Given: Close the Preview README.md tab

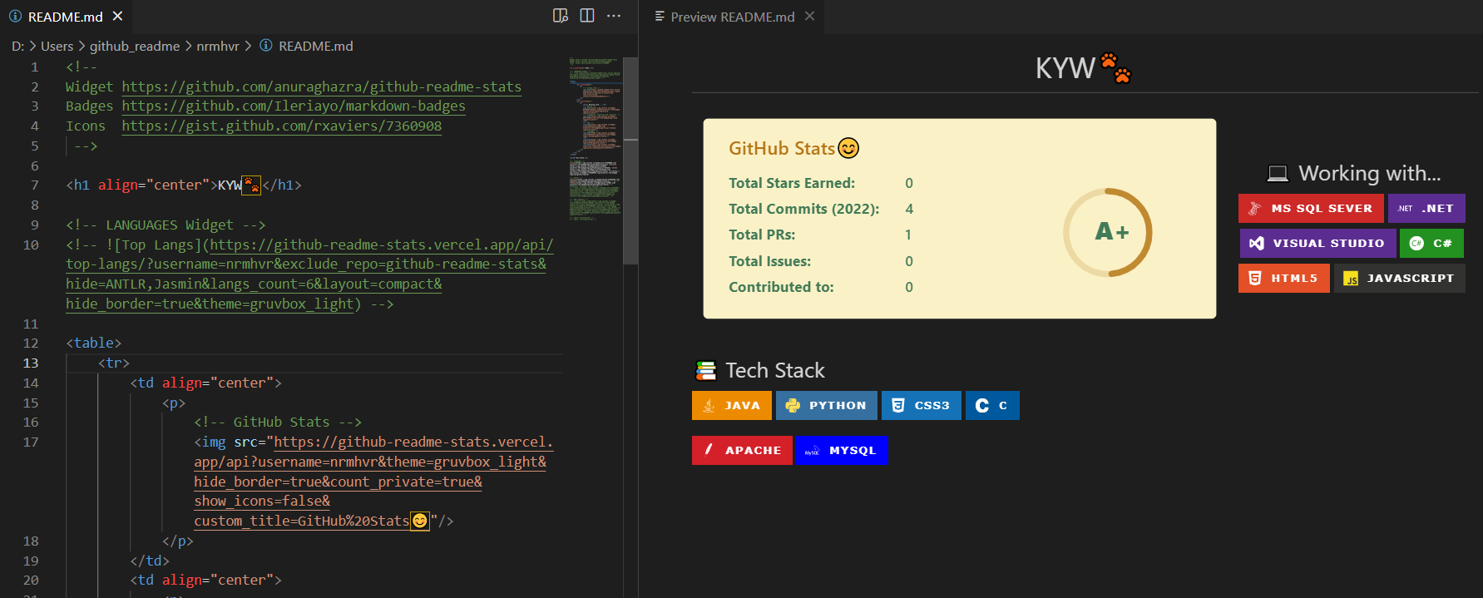Looking at the screenshot, I should (x=809, y=16).
